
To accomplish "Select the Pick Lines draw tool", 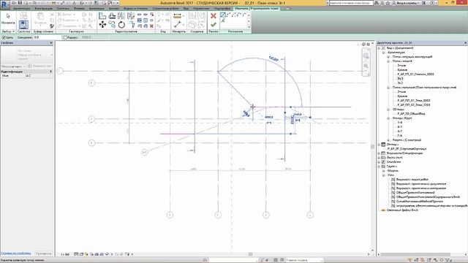I will tap(222, 20).
